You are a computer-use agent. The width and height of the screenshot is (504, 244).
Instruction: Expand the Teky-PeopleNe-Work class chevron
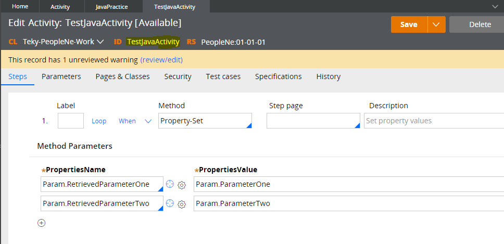[100, 42]
